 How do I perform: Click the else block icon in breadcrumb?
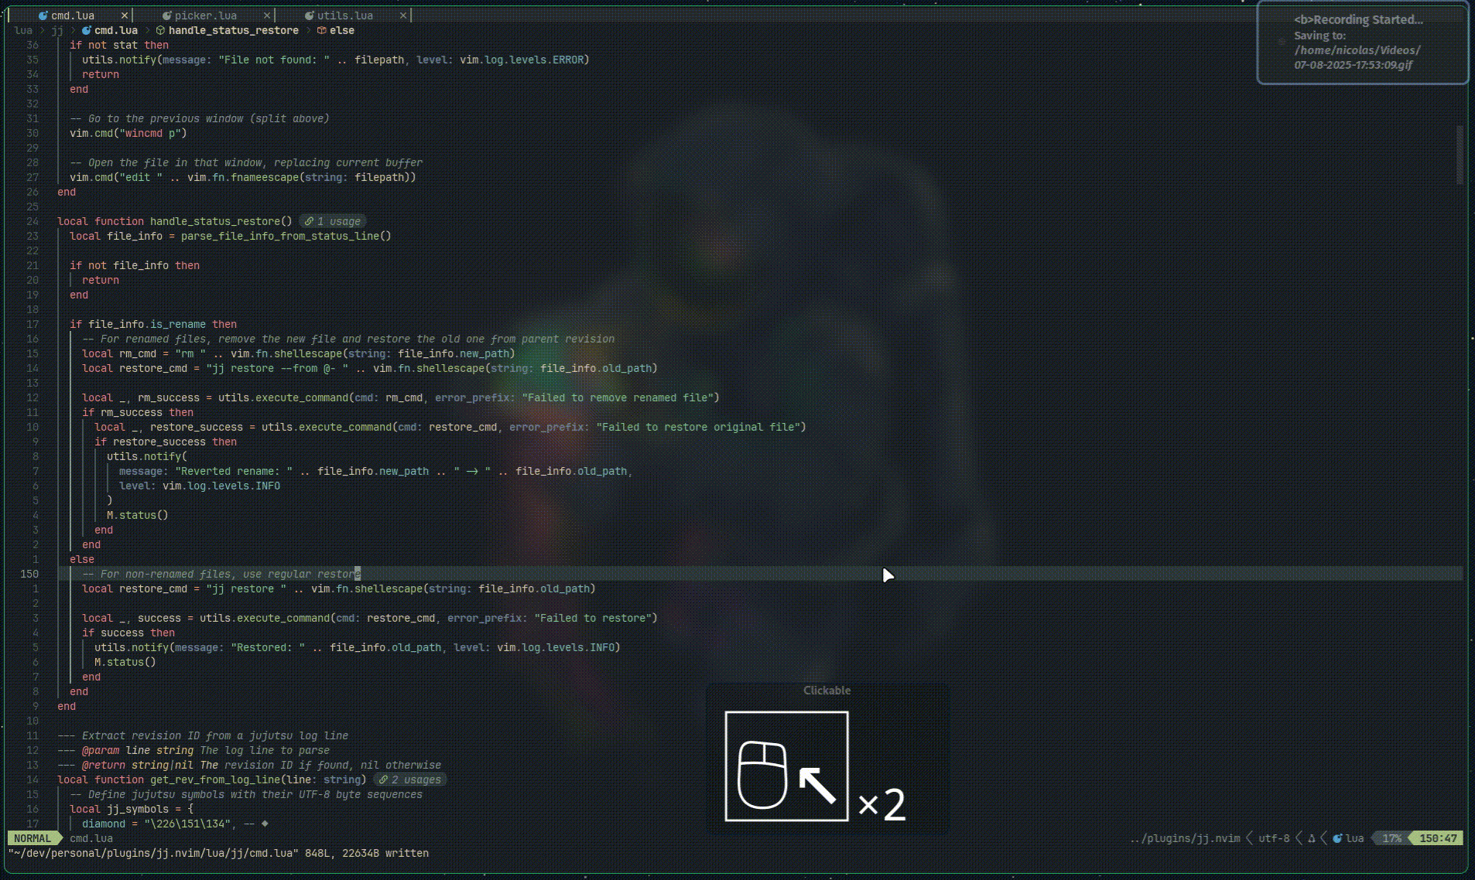[321, 30]
